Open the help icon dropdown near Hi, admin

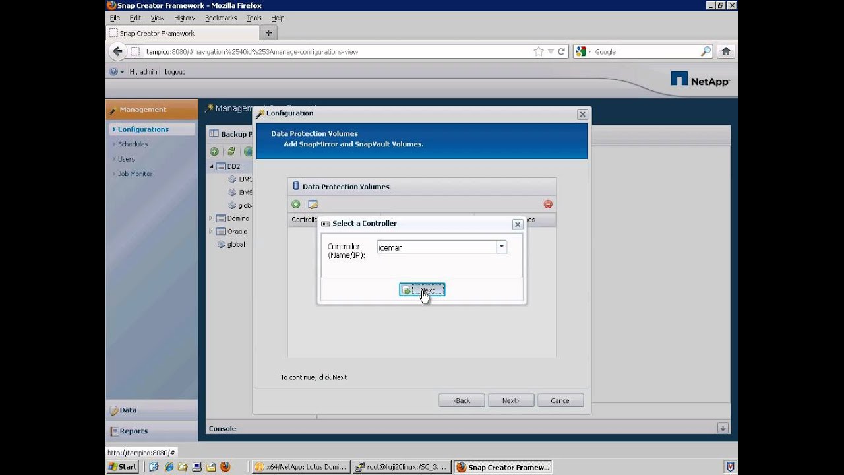pyautogui.click(x=116, y=72)
